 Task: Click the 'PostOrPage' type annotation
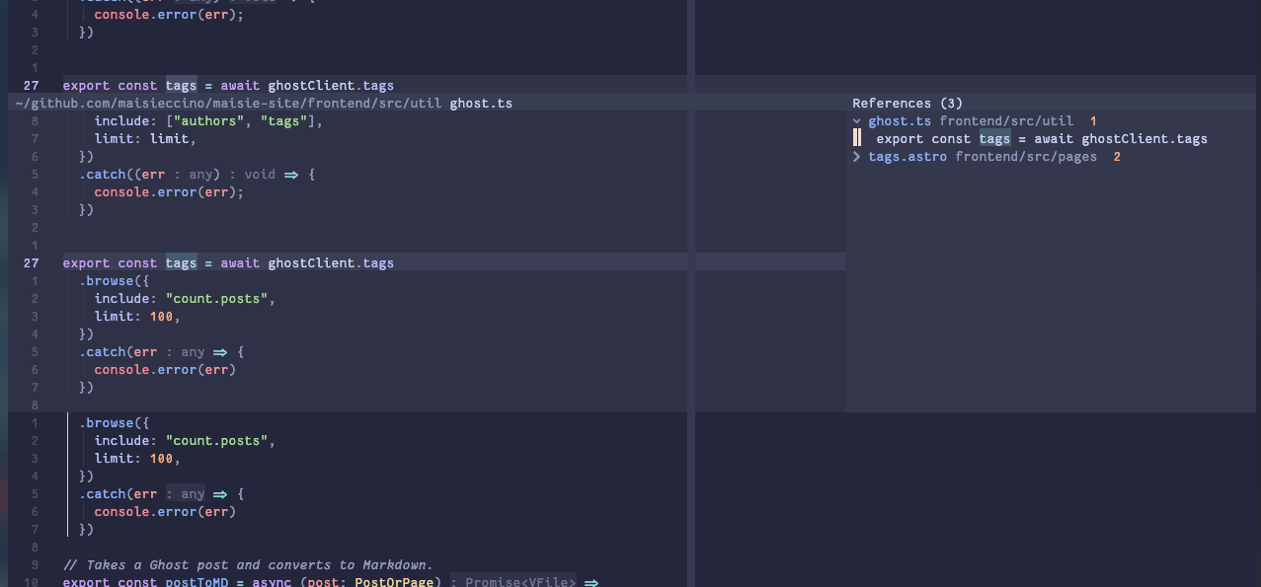pos(394,582)
